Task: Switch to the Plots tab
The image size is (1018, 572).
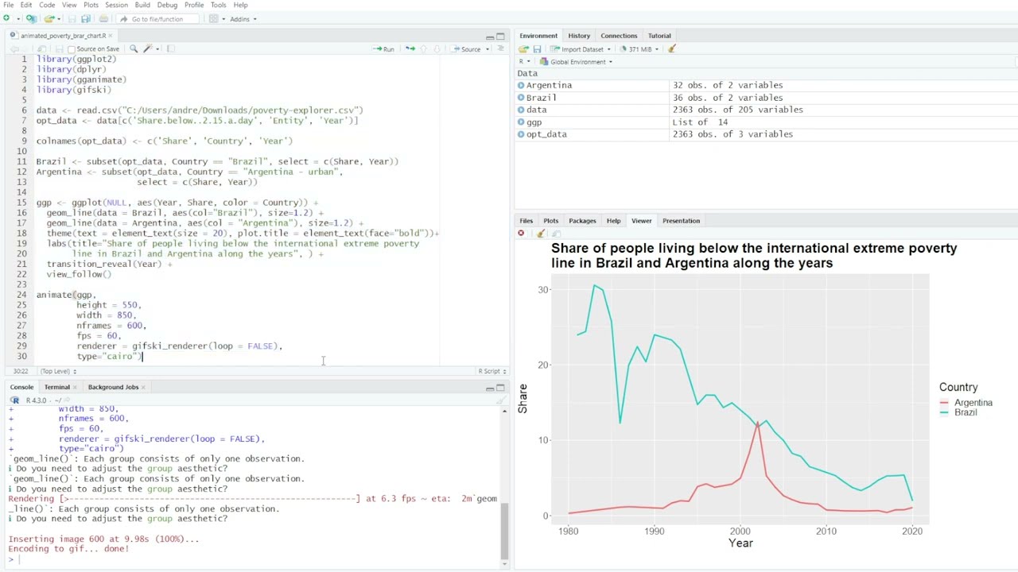Action: click(x=550, y=221)
